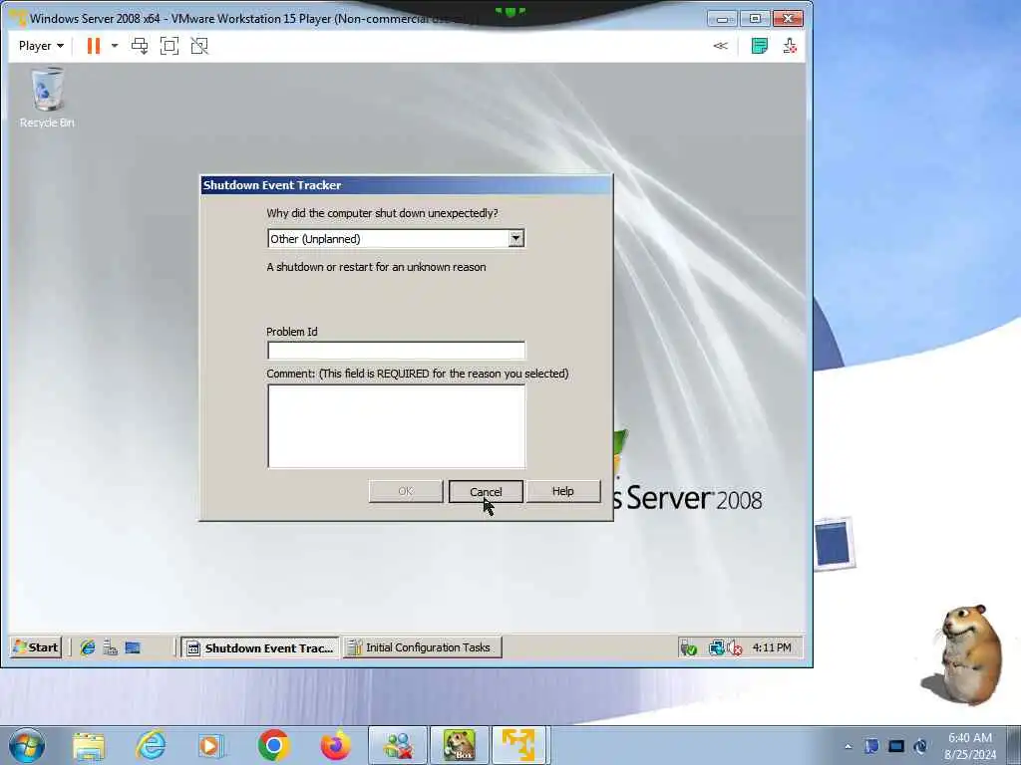The width and height of the screenshot is (1021, 765).
Task: Enter VMware full screen mode
Action: pos(170,46)
